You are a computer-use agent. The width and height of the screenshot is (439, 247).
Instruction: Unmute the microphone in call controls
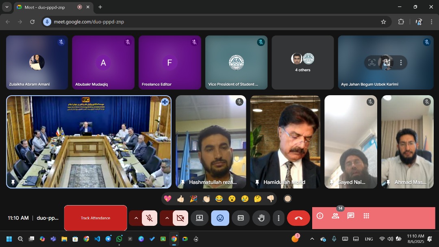point(150,218)
